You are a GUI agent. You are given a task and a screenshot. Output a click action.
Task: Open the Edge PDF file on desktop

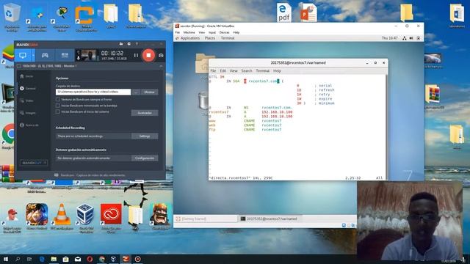(283, 12)
